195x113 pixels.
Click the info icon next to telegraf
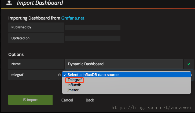[59, 75]
